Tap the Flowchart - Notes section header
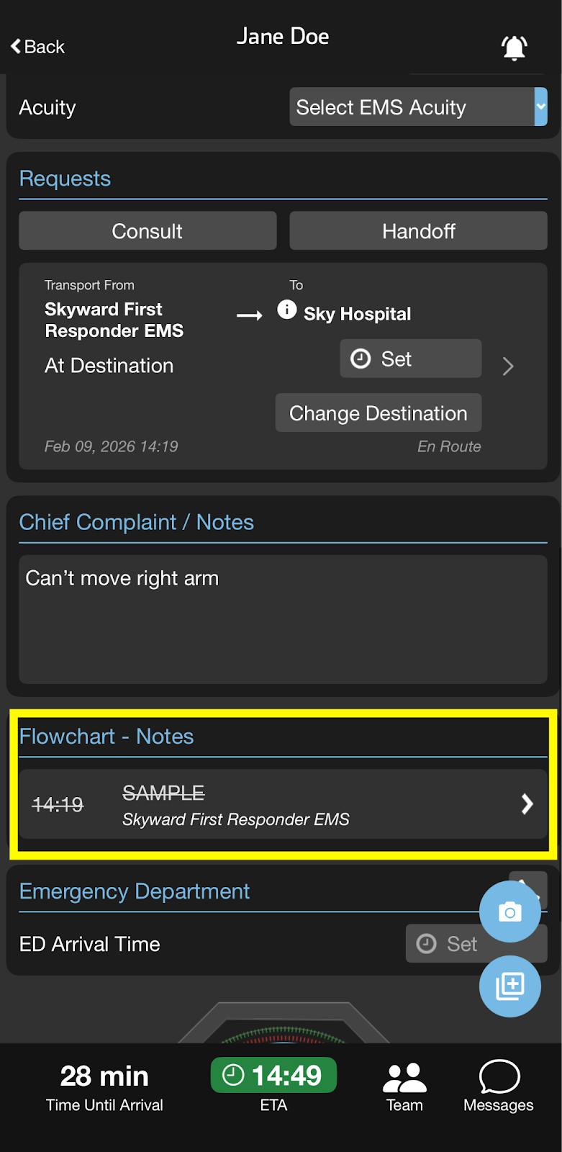 [106, 737]
